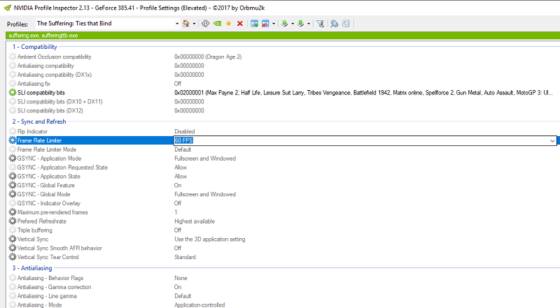Select 'Maximum pre-rendered frames' setting
The image size is (560, 308).
52,212
